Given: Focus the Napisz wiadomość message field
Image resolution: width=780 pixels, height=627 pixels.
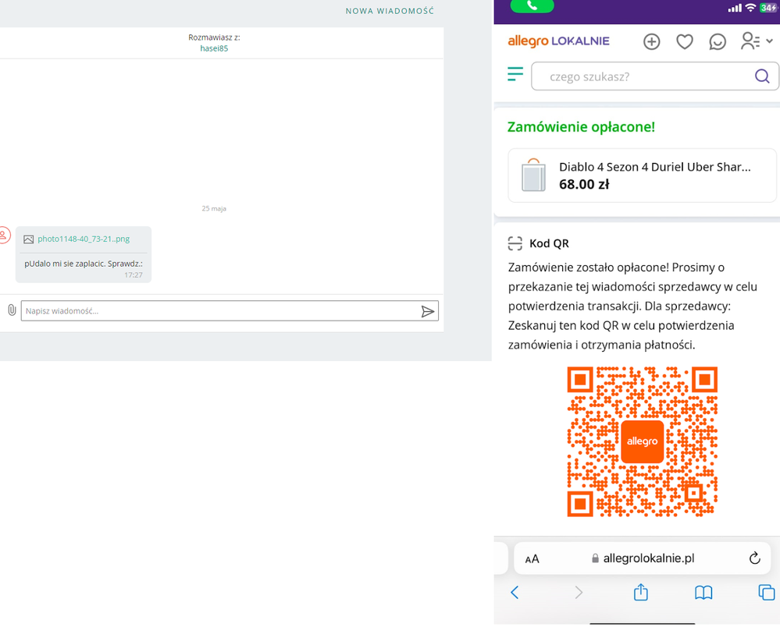Looking at the screenshot, I should point(230,311).
